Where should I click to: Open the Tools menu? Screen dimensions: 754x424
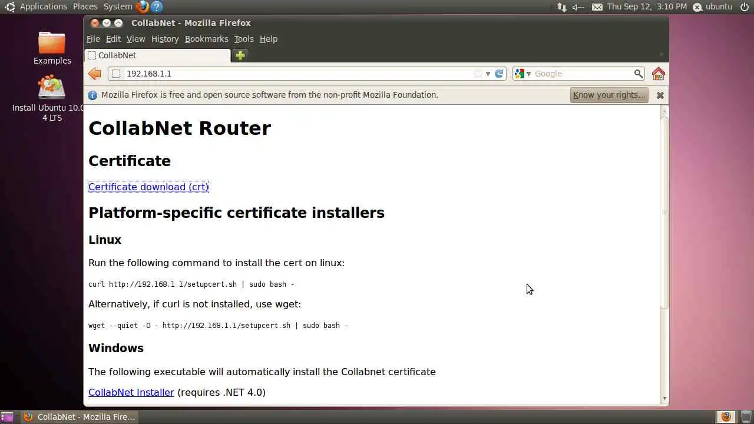[x=244, y=39]
